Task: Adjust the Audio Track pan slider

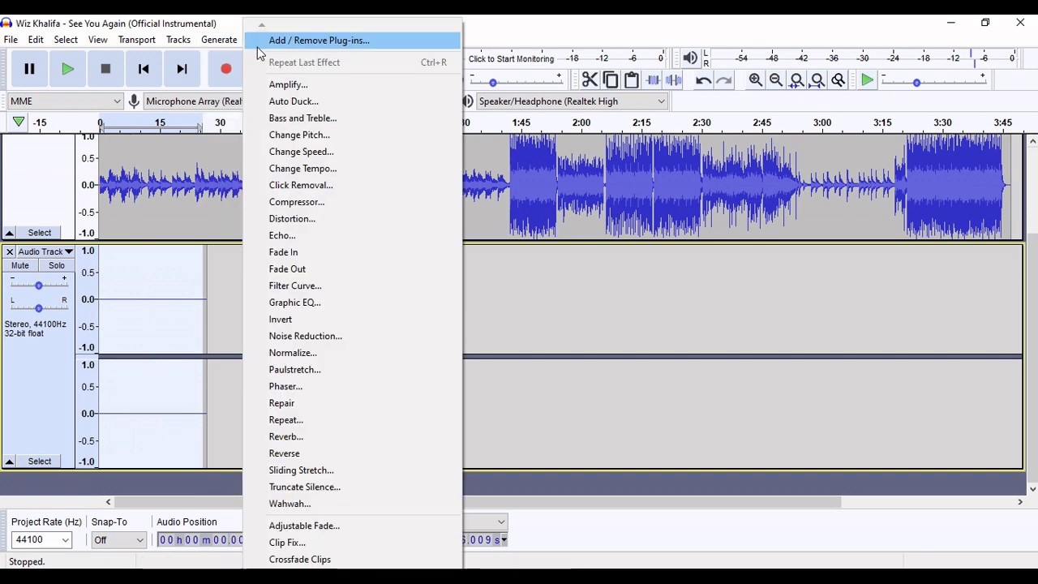Action: point(38,307)
